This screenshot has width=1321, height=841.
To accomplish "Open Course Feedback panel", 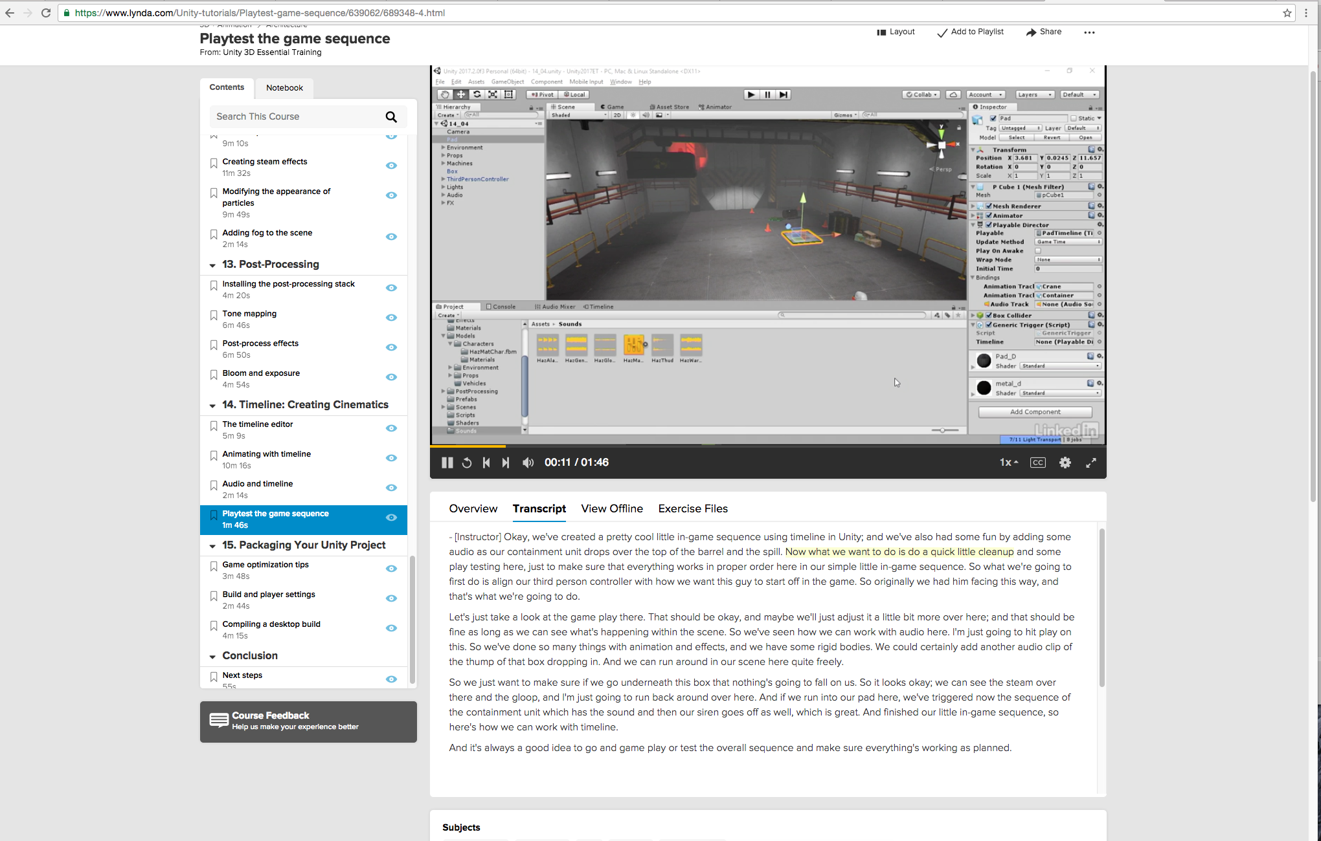I will 308,722.
